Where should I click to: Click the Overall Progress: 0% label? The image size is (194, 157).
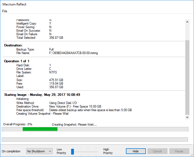pyautogui.click(x=18, y=124)
